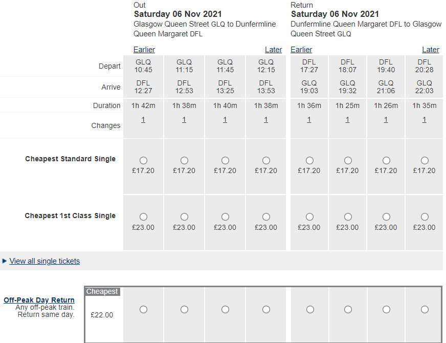Show later return trains

431,50
